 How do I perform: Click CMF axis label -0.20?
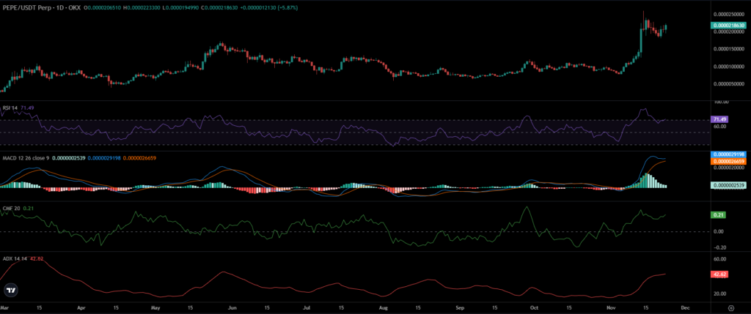pos(719,247)
